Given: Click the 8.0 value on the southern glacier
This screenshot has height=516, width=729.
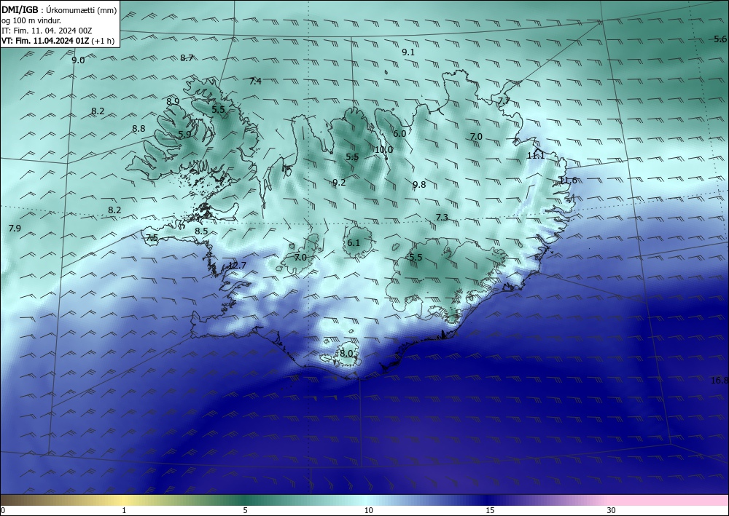Looking at the screenshot, I should click(x=346, y=354).
